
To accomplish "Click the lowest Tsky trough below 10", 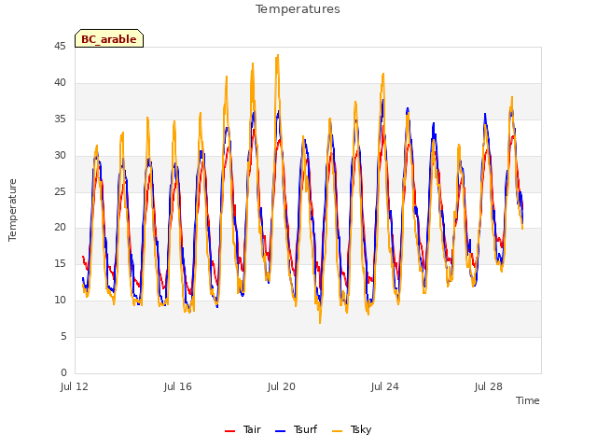I will (320, 322).
